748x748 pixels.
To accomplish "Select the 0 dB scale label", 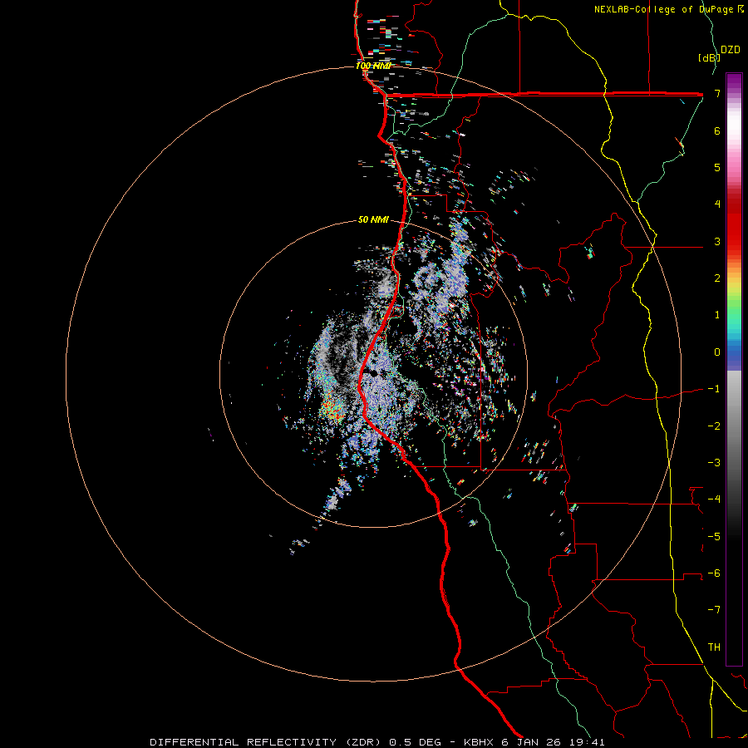I will click(717, 352).
